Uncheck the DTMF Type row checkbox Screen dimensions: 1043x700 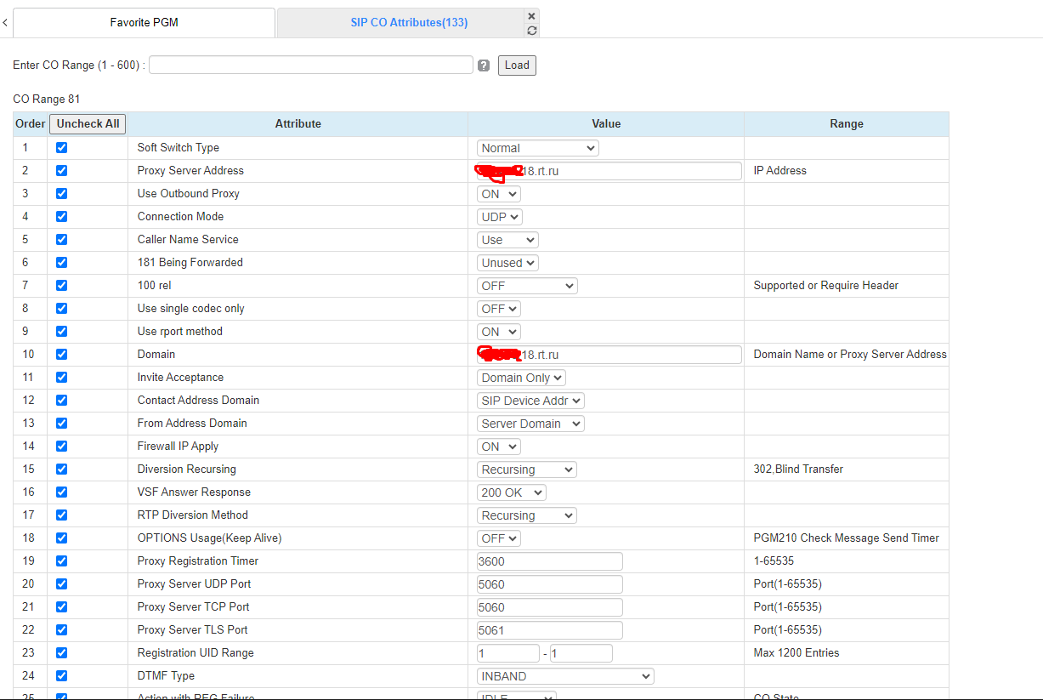(x=61, y=676)
